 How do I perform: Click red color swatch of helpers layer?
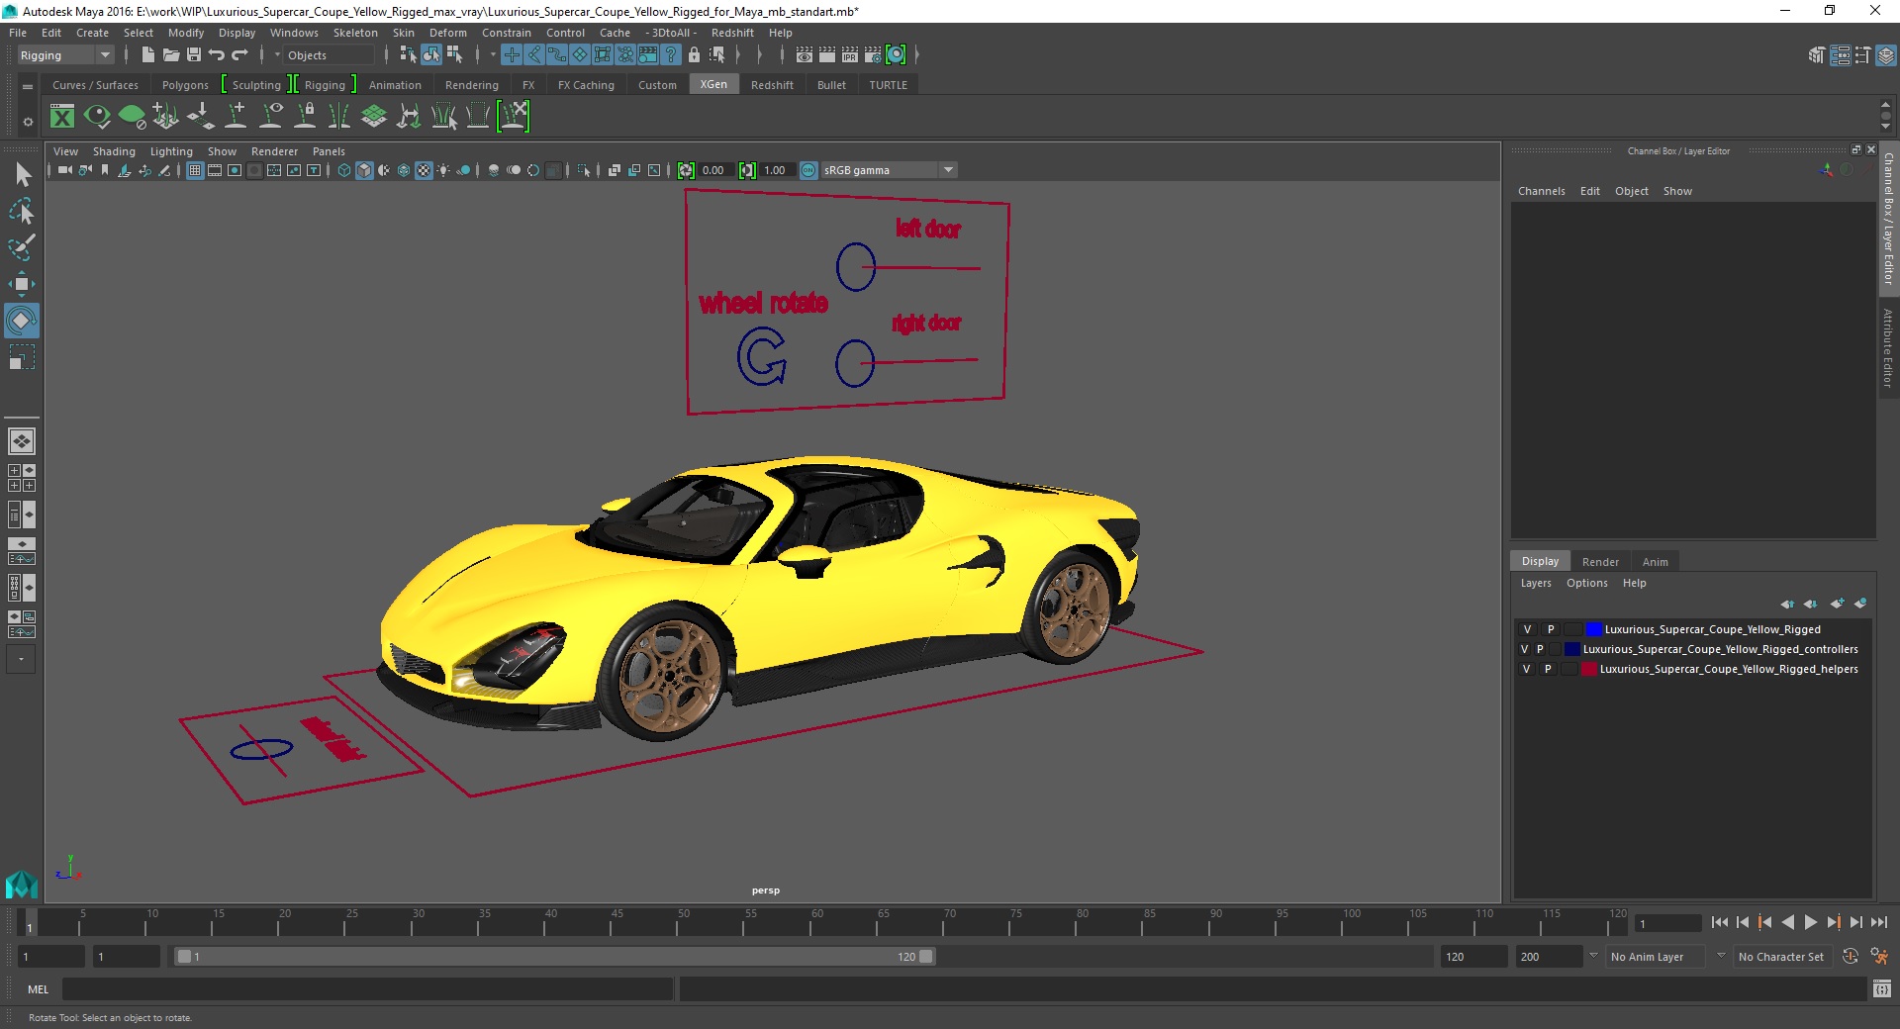pyautogui.click(x=1589, y=669)
